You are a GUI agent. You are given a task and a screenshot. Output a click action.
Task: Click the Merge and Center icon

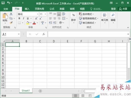tap(64, 18)
